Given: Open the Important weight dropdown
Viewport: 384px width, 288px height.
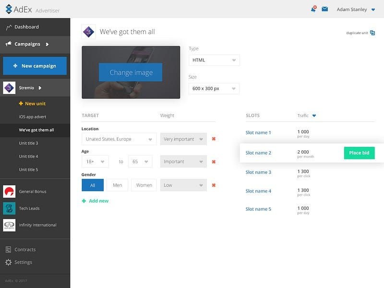Looking at the screenshot, I should pos(183,162).
